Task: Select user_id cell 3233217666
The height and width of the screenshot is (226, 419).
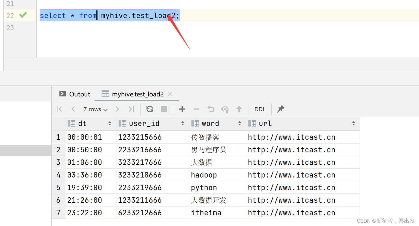Action: click(x=153, y=162)
